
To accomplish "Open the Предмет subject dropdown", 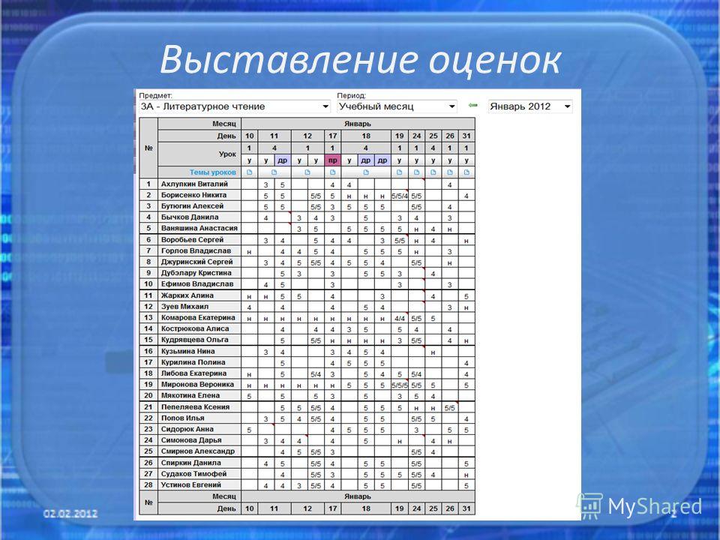I will (x=235, y=106).
